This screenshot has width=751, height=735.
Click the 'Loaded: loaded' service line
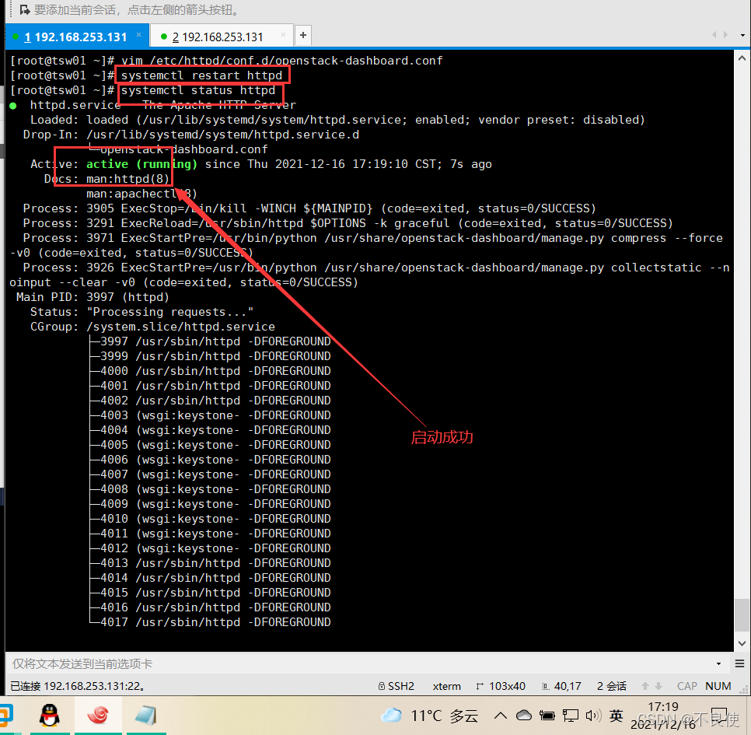tap(337, 120)
